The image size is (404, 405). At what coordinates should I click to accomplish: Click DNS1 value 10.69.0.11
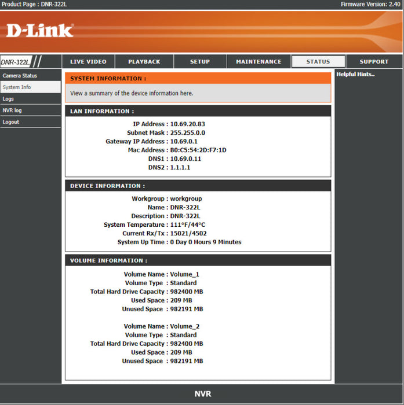point(185,159)
